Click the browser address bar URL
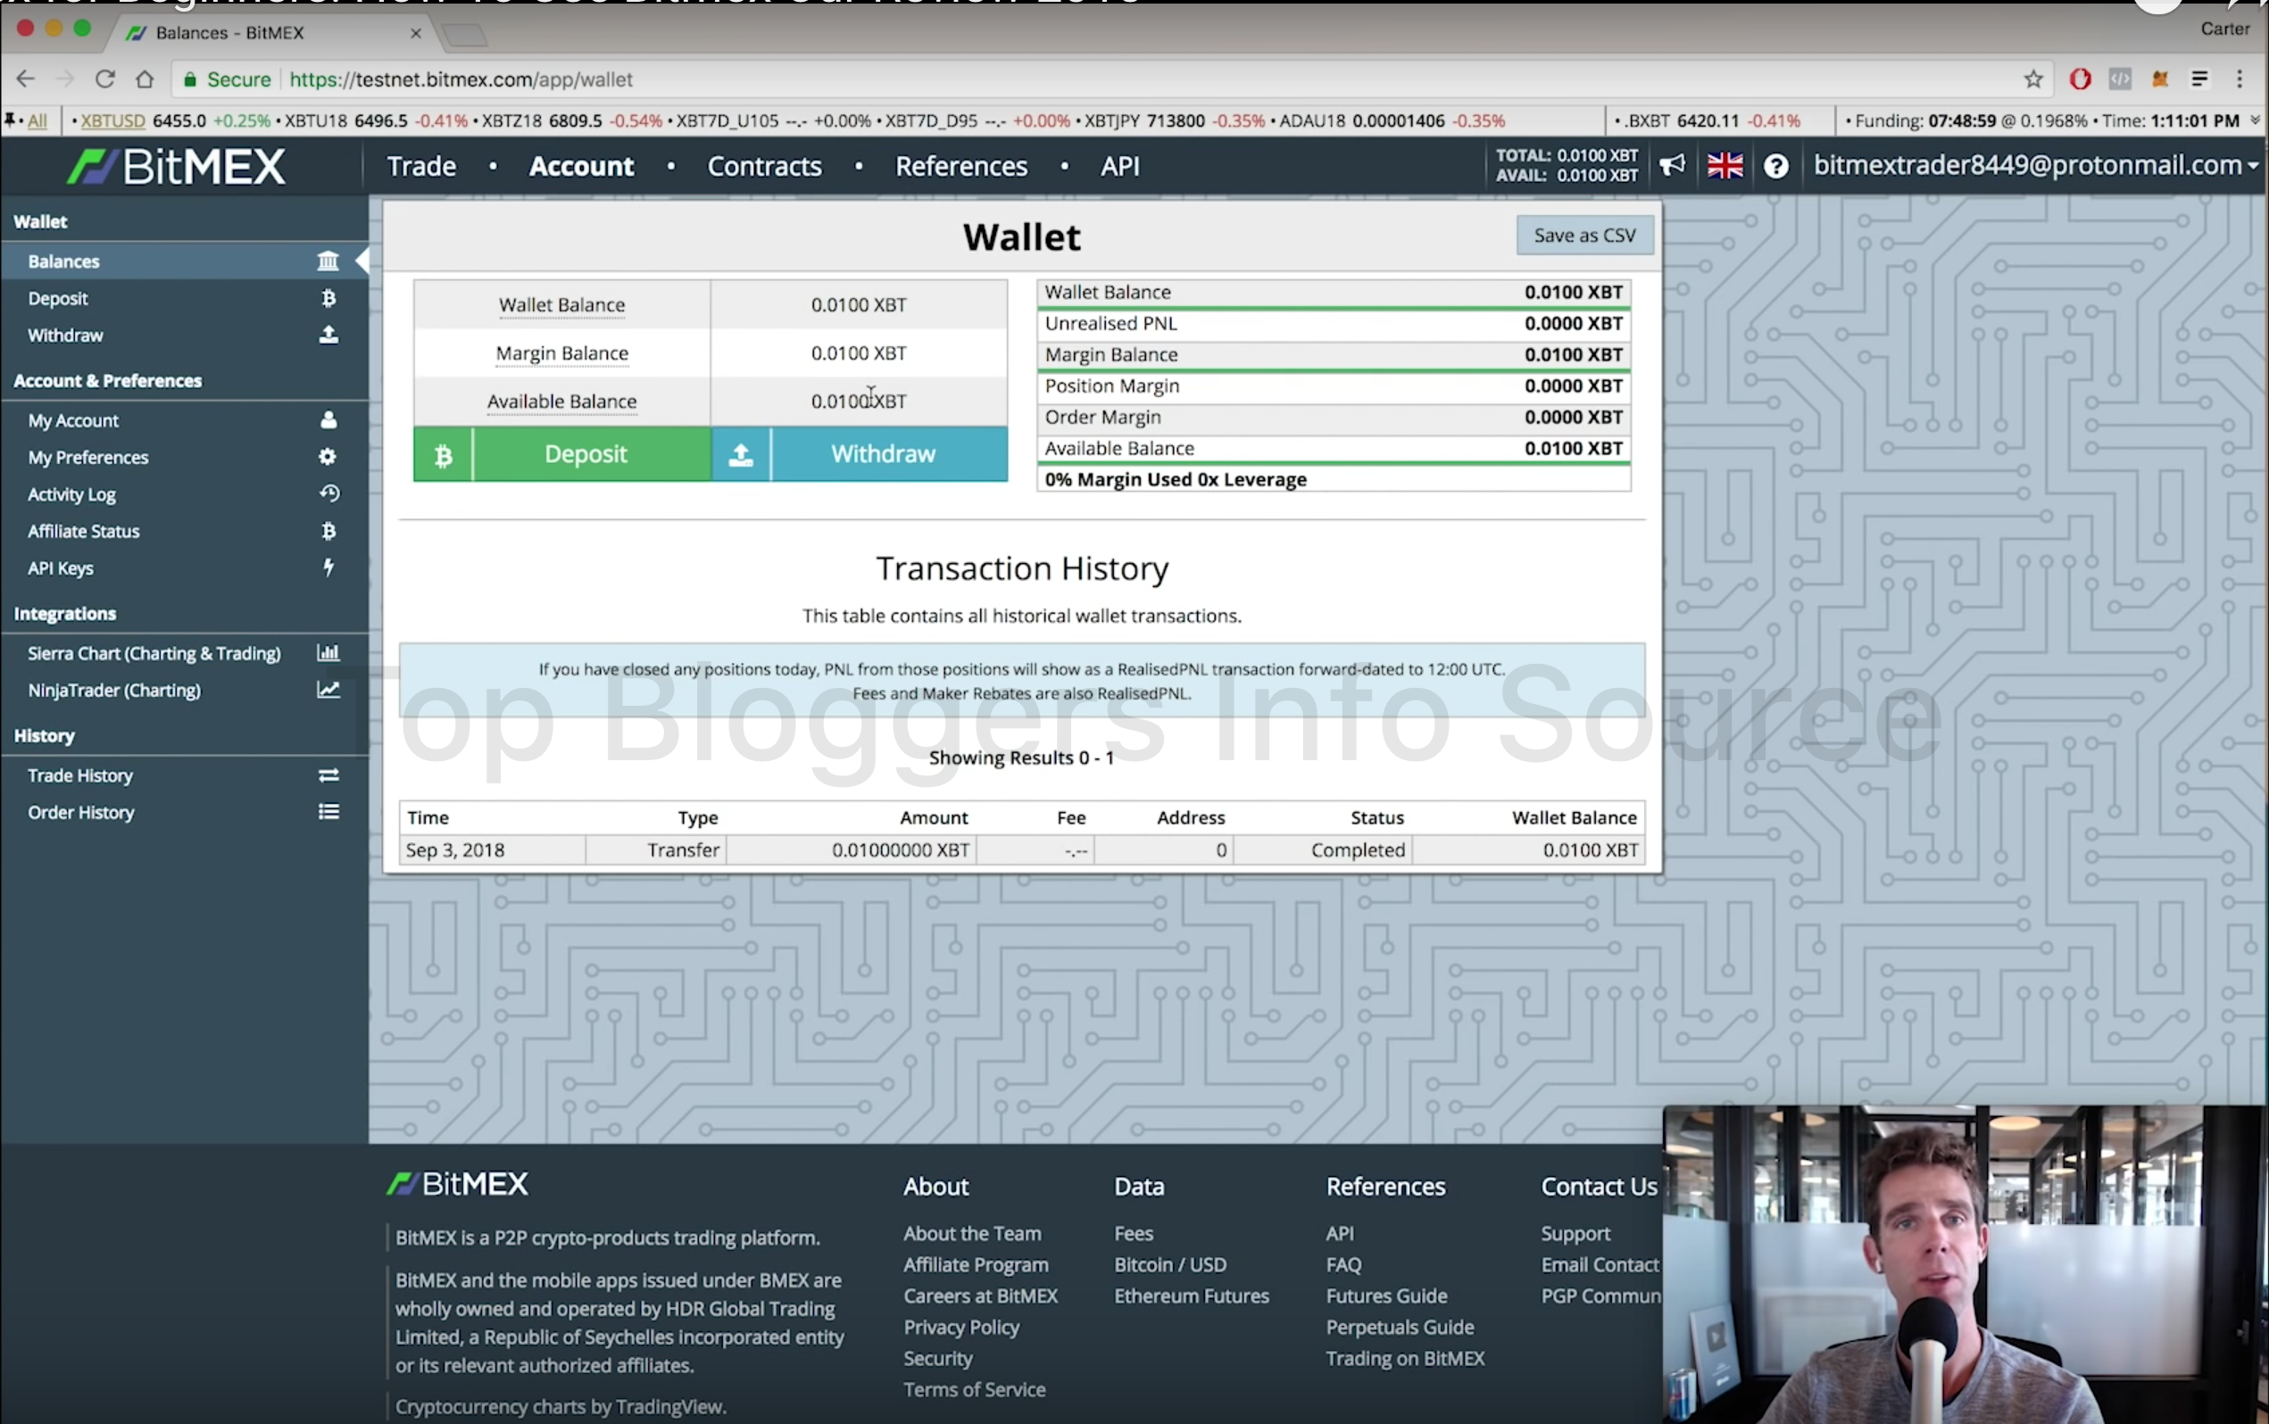The height and width of the screenshot is (1424, 2269). click(x=461, y=79)
